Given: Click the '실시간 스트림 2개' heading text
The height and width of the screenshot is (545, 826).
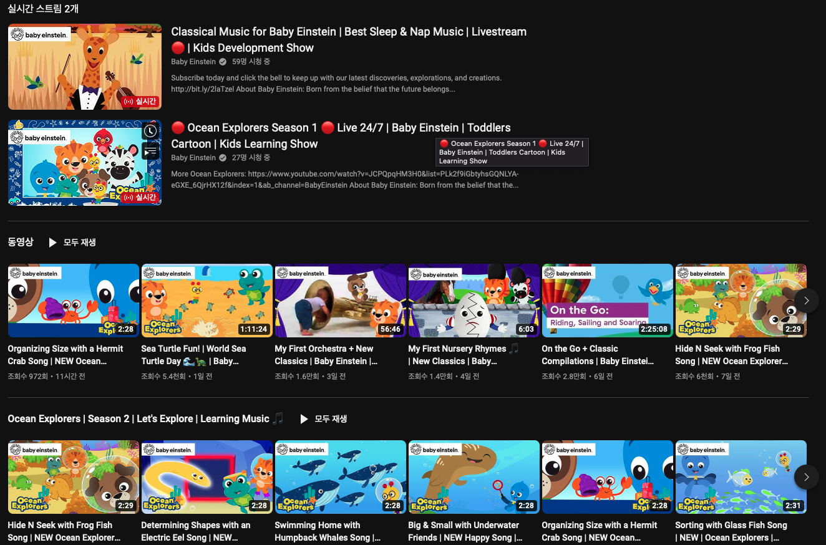Looking at the screenshot, I should point(43,9).
